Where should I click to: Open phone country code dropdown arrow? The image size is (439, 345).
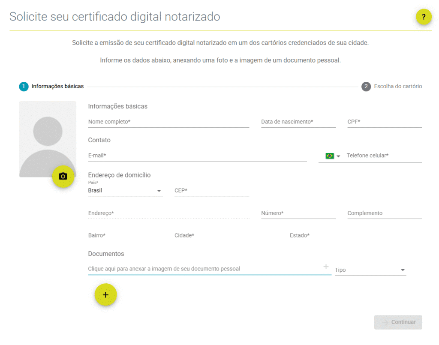[338, 156]
